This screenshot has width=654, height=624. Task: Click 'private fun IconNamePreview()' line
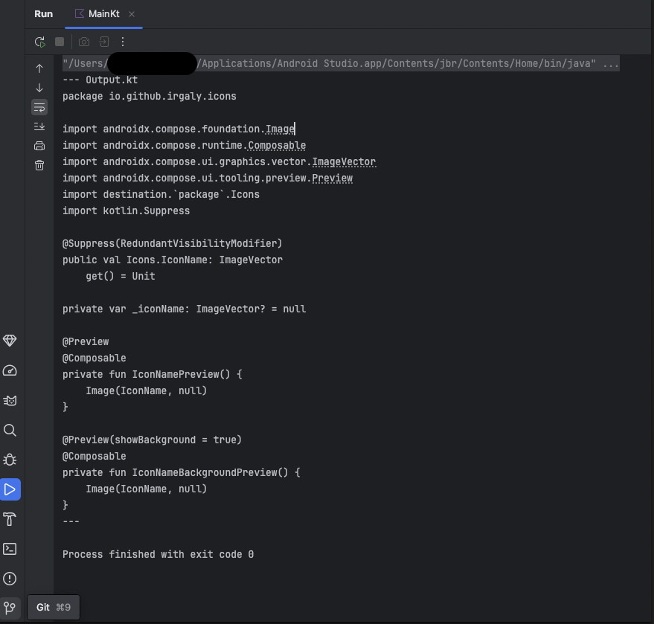tap(153, 374)
